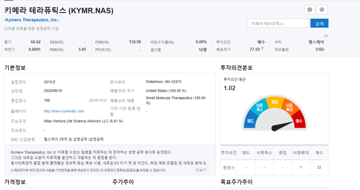360x190 pixels.
Task: Click the red up arrow beside target price 77.59
Action: 262,49
